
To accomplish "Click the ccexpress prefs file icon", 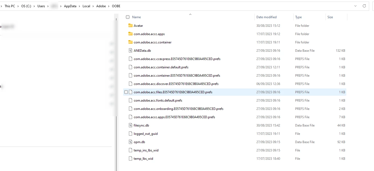I will click(130, 59).
